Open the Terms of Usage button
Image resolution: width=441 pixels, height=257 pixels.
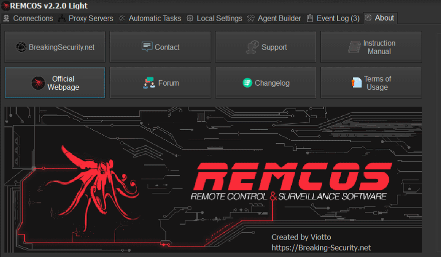pyautogui.click(x=371, y=83)
